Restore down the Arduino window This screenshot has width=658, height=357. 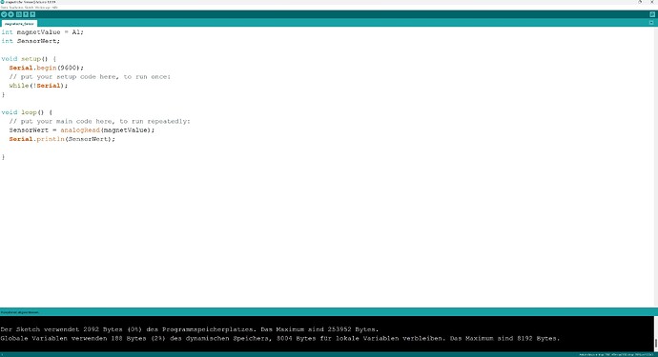click(x=640, y=2)
